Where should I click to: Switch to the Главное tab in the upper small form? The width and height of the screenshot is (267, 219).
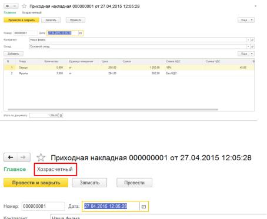pos(10,12)
